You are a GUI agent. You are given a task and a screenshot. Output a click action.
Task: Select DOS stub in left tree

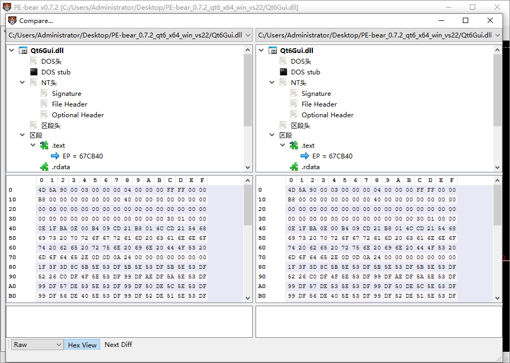click(x=56, y=72)
